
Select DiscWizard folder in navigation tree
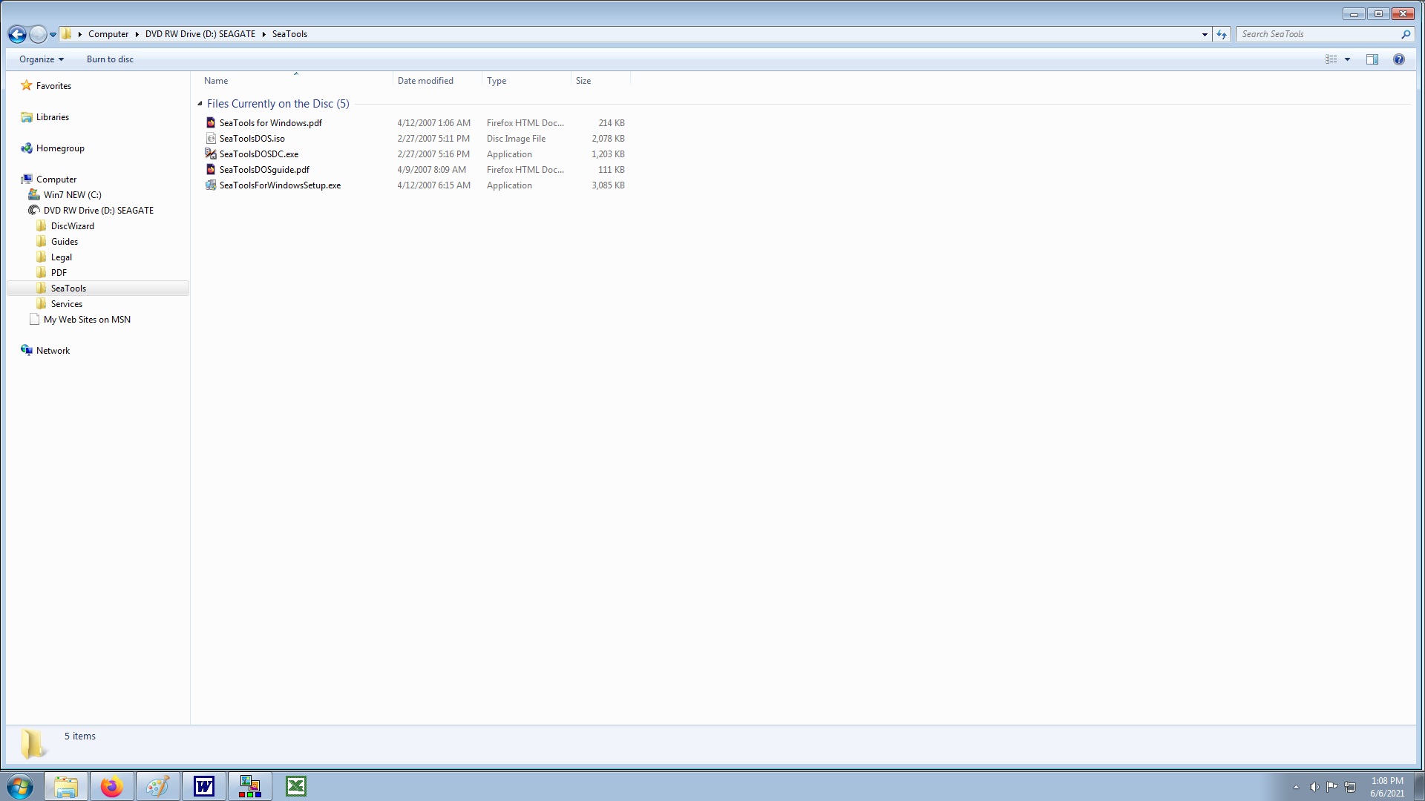tap(72, 226)
